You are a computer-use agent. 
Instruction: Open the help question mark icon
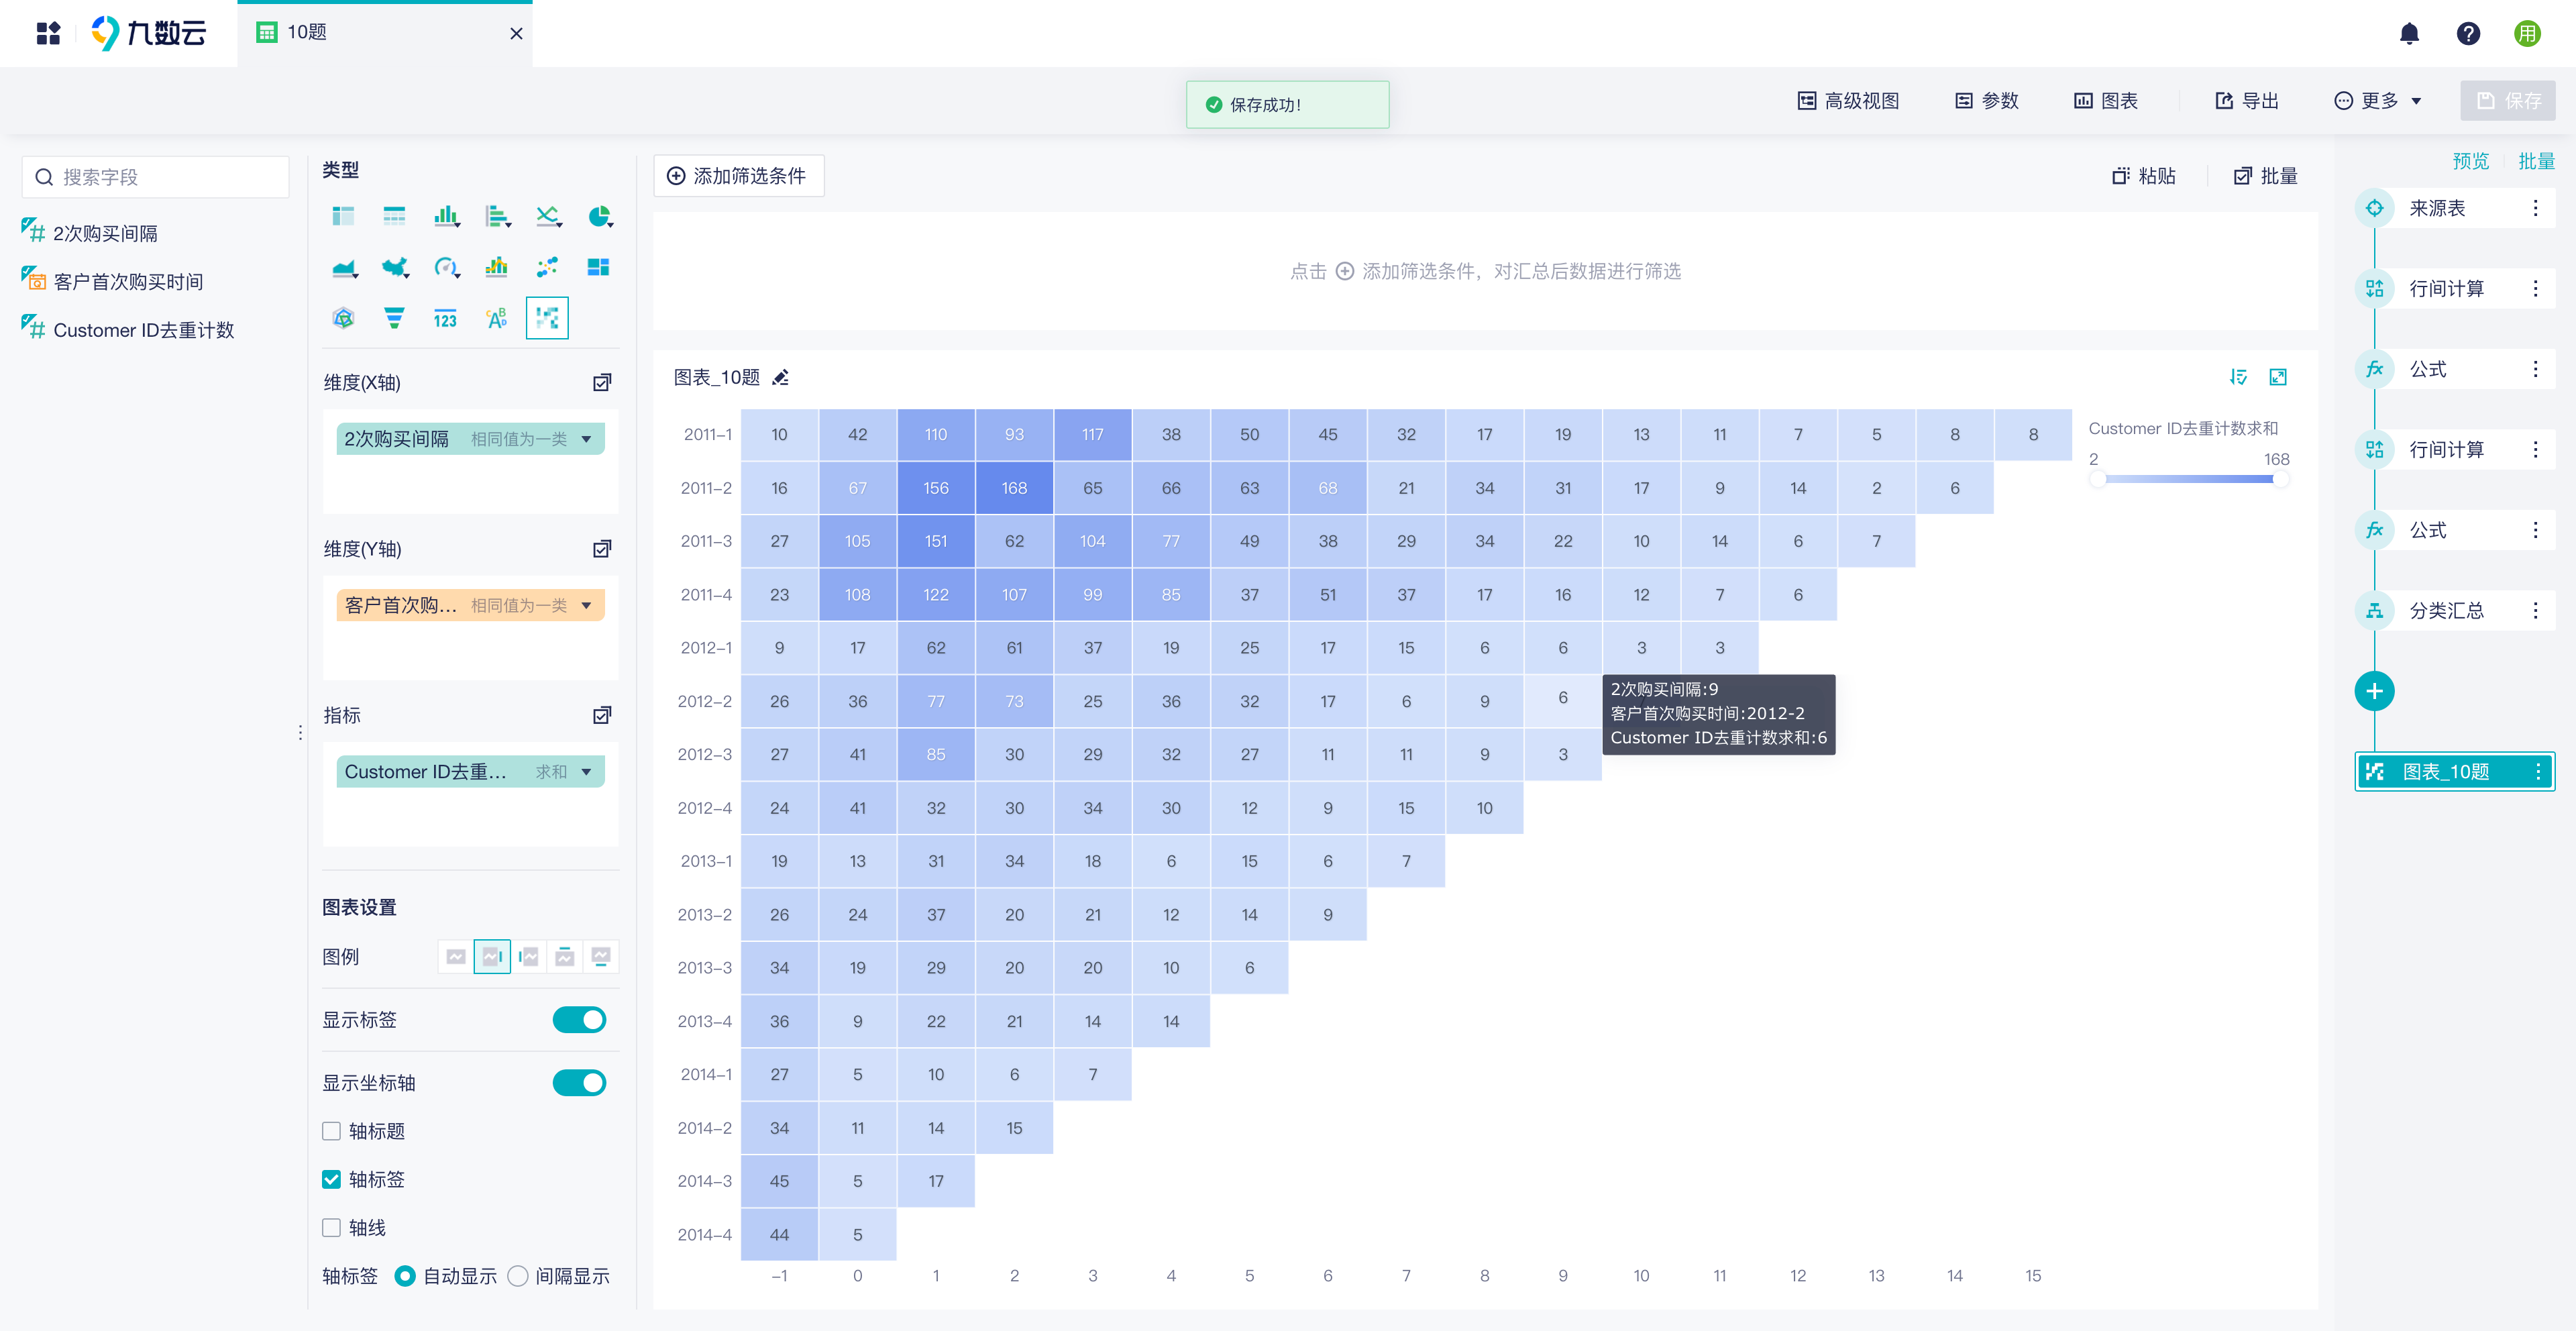pyautogui.click(x=2468, y=34)
